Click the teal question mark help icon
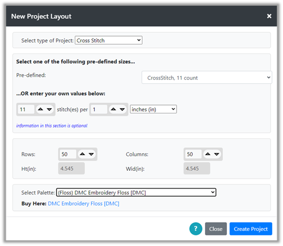 (195, 229)
